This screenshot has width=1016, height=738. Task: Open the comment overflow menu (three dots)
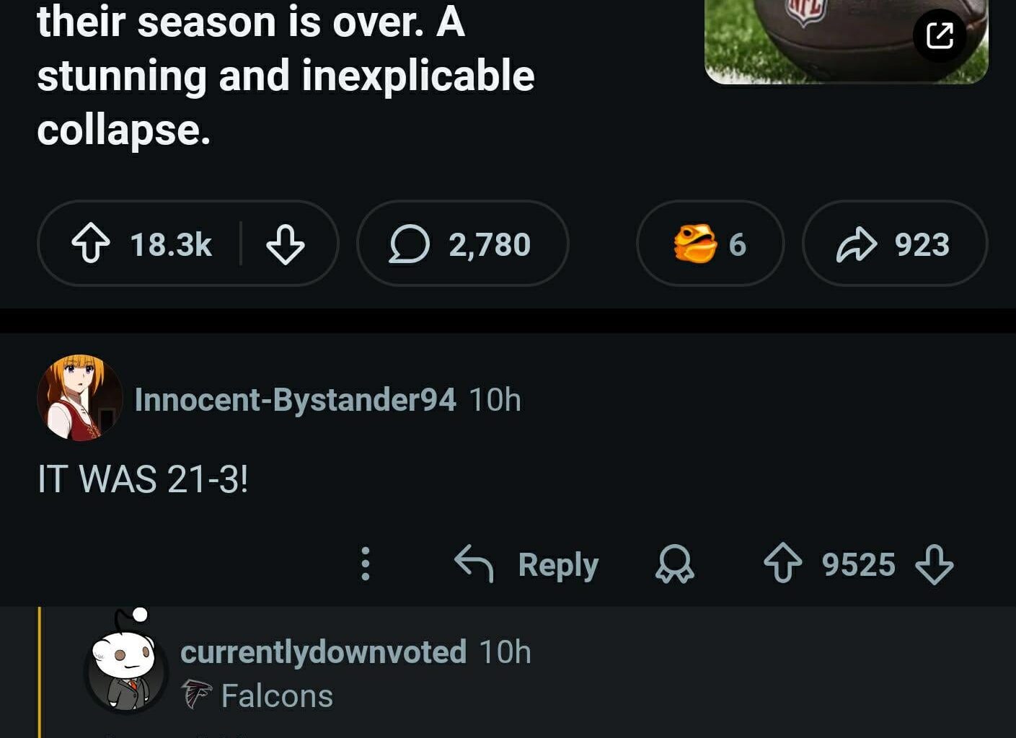pyautogui.click(x=367, y=564)
